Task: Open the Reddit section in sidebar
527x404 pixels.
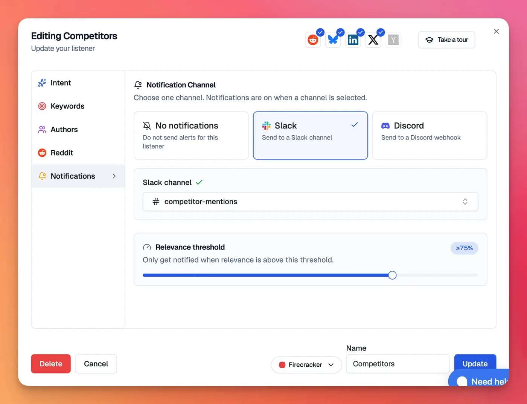Action: (x=78, y=153)
